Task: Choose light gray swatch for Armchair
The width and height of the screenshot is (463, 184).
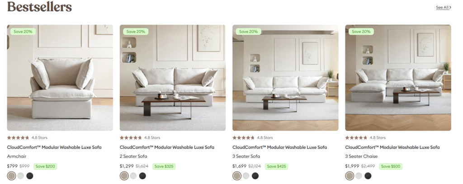Action: (20, 176)
